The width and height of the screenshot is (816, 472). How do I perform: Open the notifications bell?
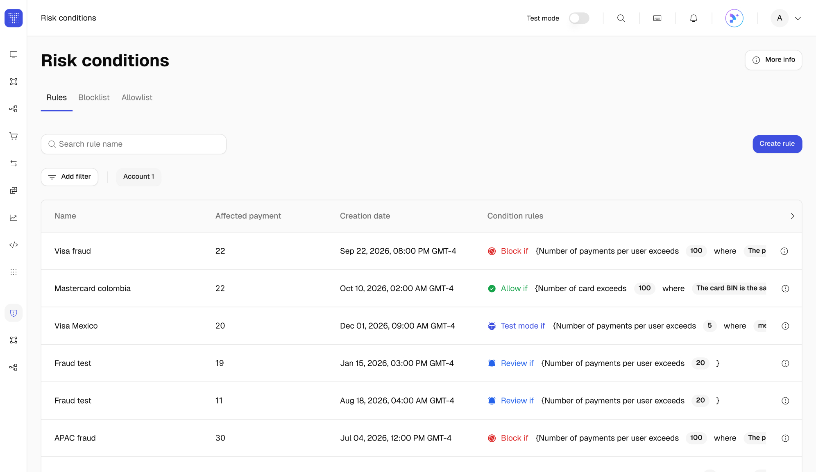click(x=694, y=18)
